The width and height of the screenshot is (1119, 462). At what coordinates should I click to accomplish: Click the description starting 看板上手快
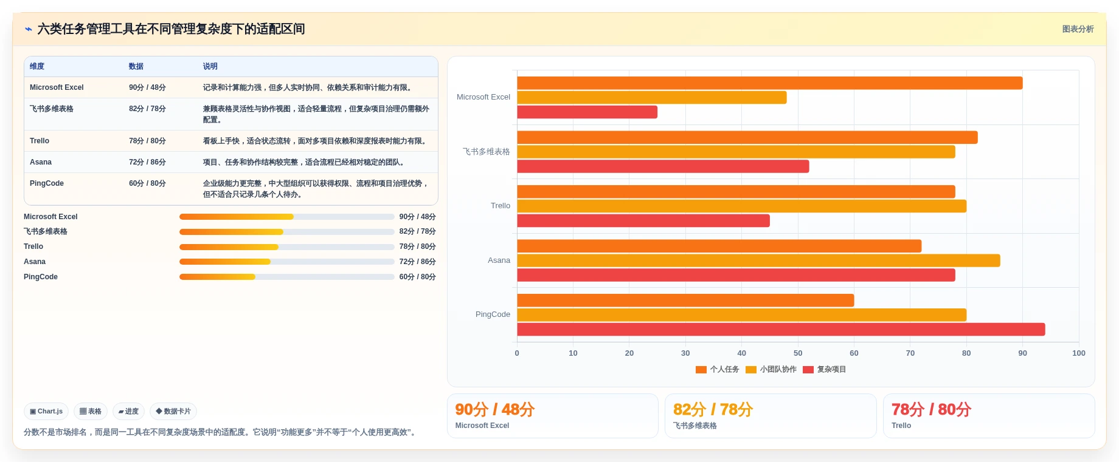tap(316, 141)
